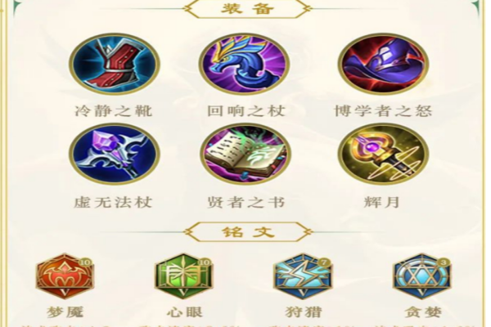
Task: Open the 博学者之怒 purple hat icon
Action: [x=383, y=64]
